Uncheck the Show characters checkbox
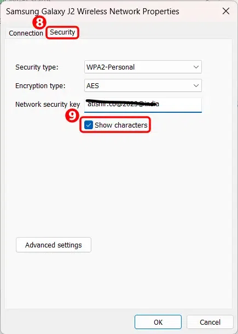 [88, 125]
